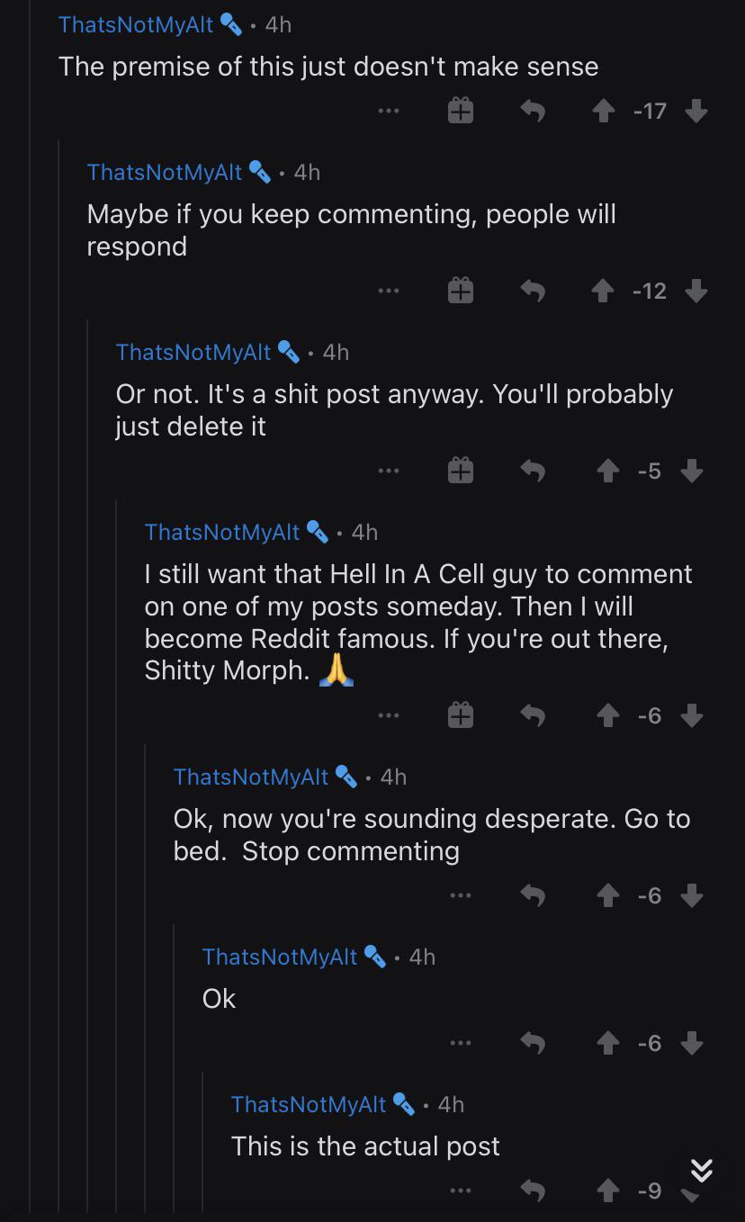Tap the reply icon under the 'Ok' comment
Viewport: 745px width, 1222px height.
point(533,1043)
